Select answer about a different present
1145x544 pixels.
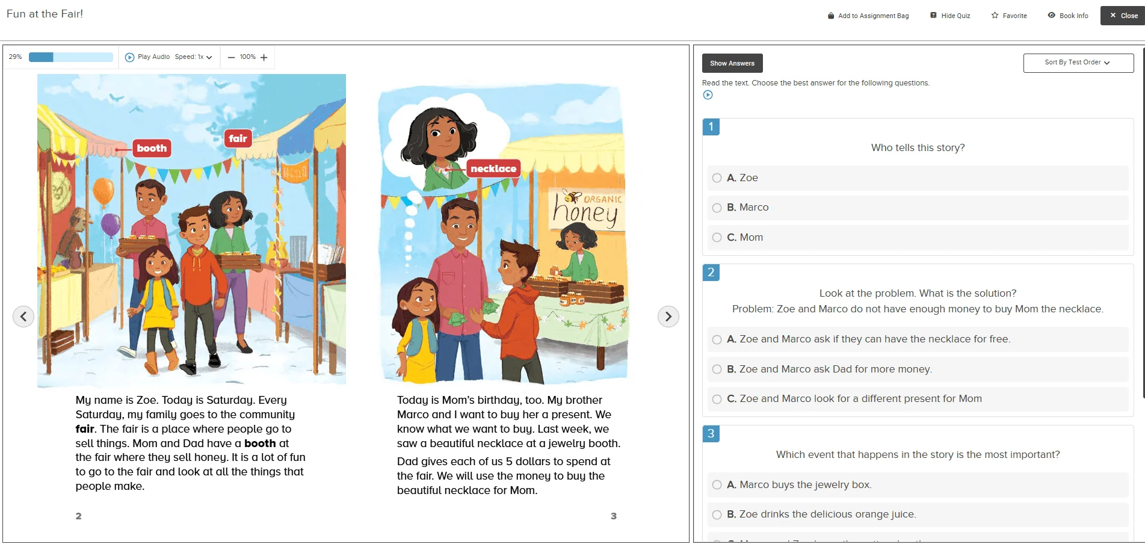(918, 399)
